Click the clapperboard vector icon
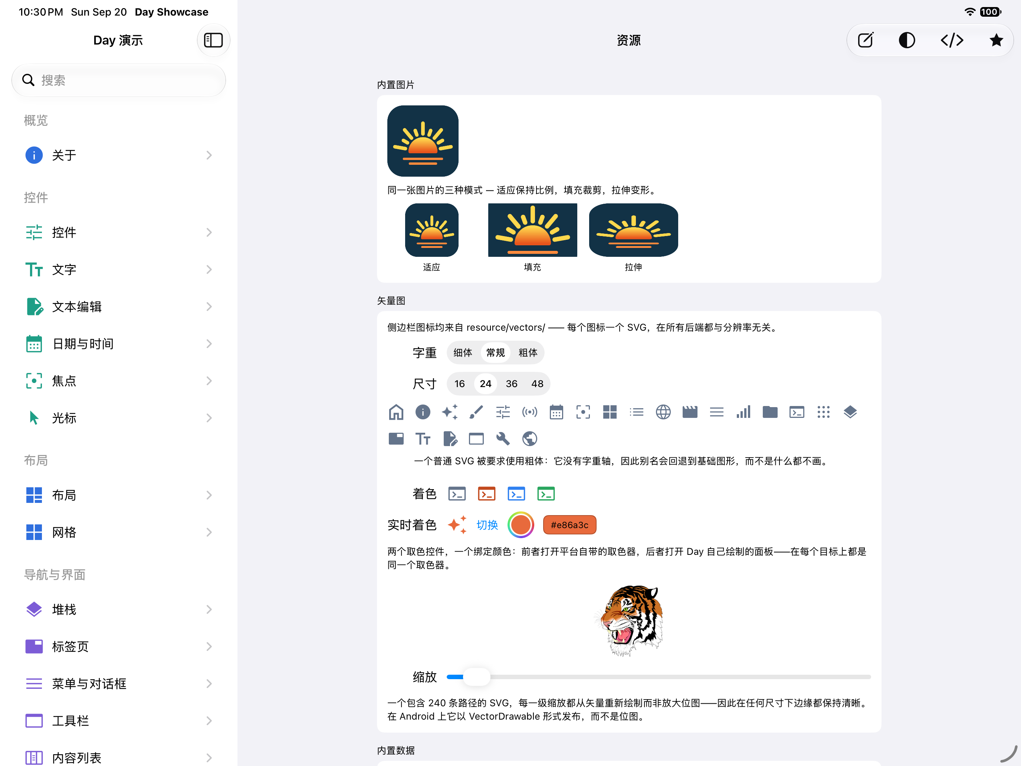 coord(690,412)
